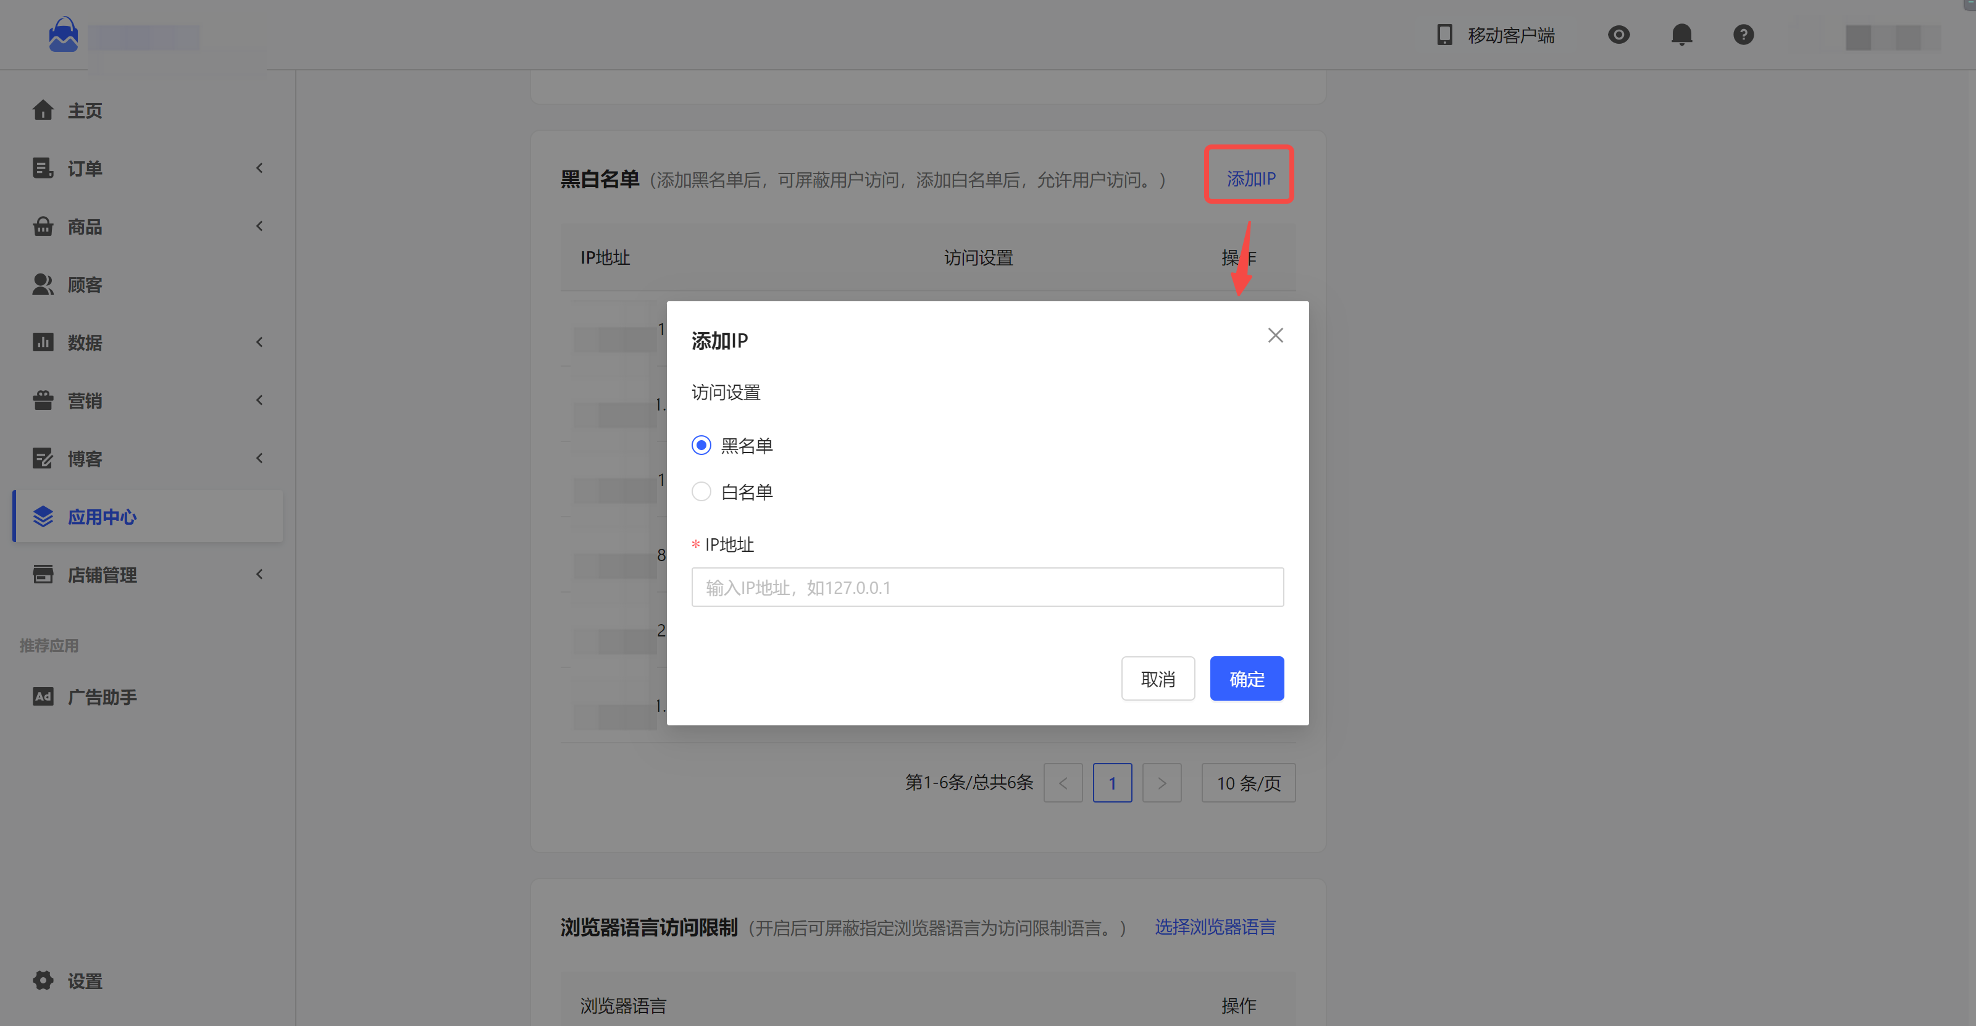Select the 黑名单 radio option
The height and width of the screenshot is (1026, 1976).
tap(701, 446)
